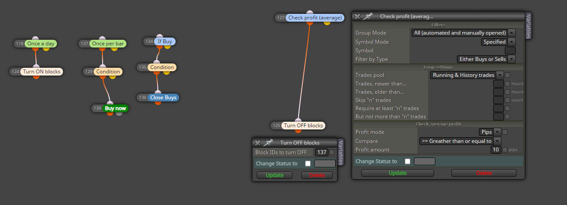
Task: Toggle checkbox beside Block IDs to turn OFF
Action: [332, 152]
